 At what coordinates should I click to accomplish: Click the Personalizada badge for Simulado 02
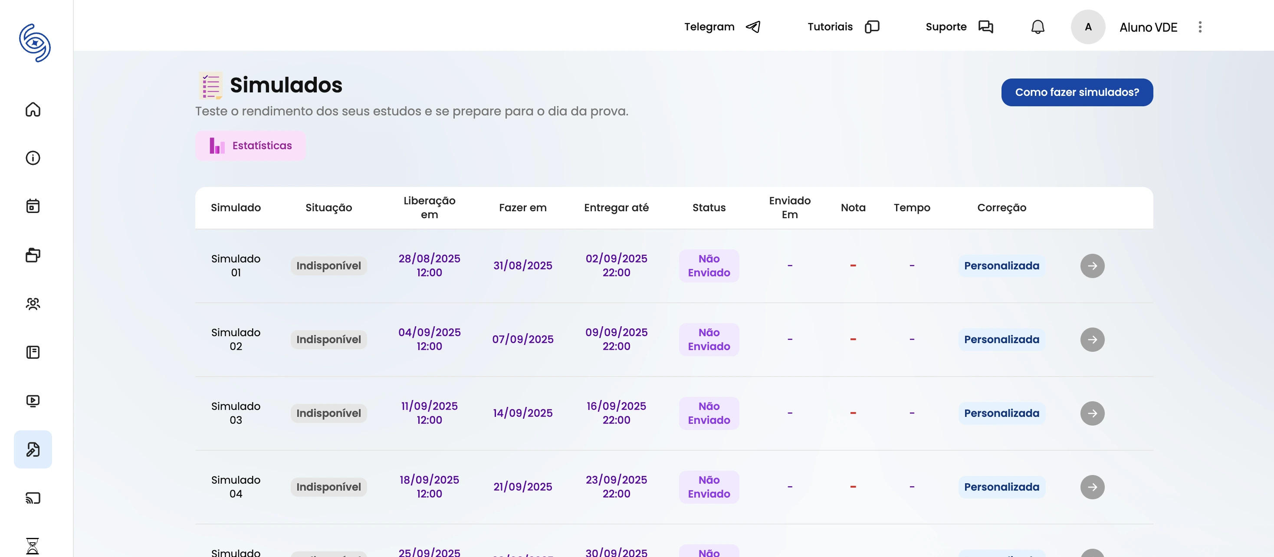(x=1001, y=340)
